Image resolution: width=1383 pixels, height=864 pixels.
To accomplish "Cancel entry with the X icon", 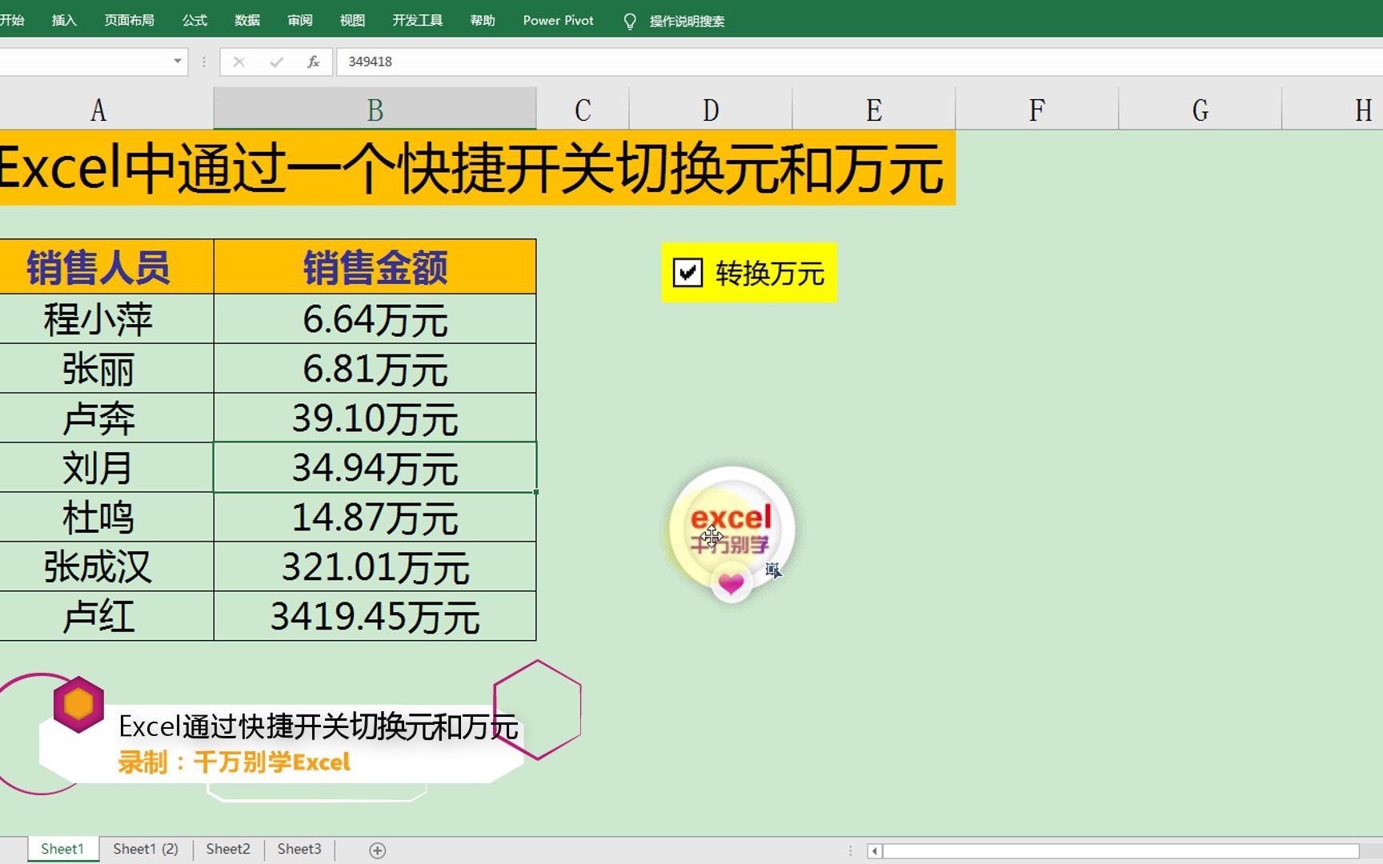I will point(239,62).
